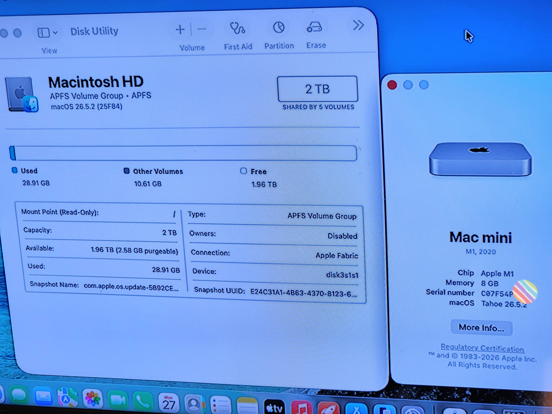Click the 'Apple M1' chip value
Image resolution: width=552 pixels, height=414 pixels.
point(497,273)
